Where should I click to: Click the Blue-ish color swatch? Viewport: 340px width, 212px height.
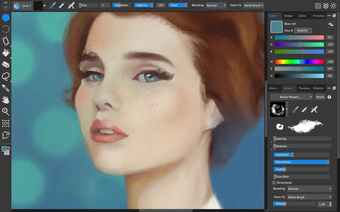276,27
